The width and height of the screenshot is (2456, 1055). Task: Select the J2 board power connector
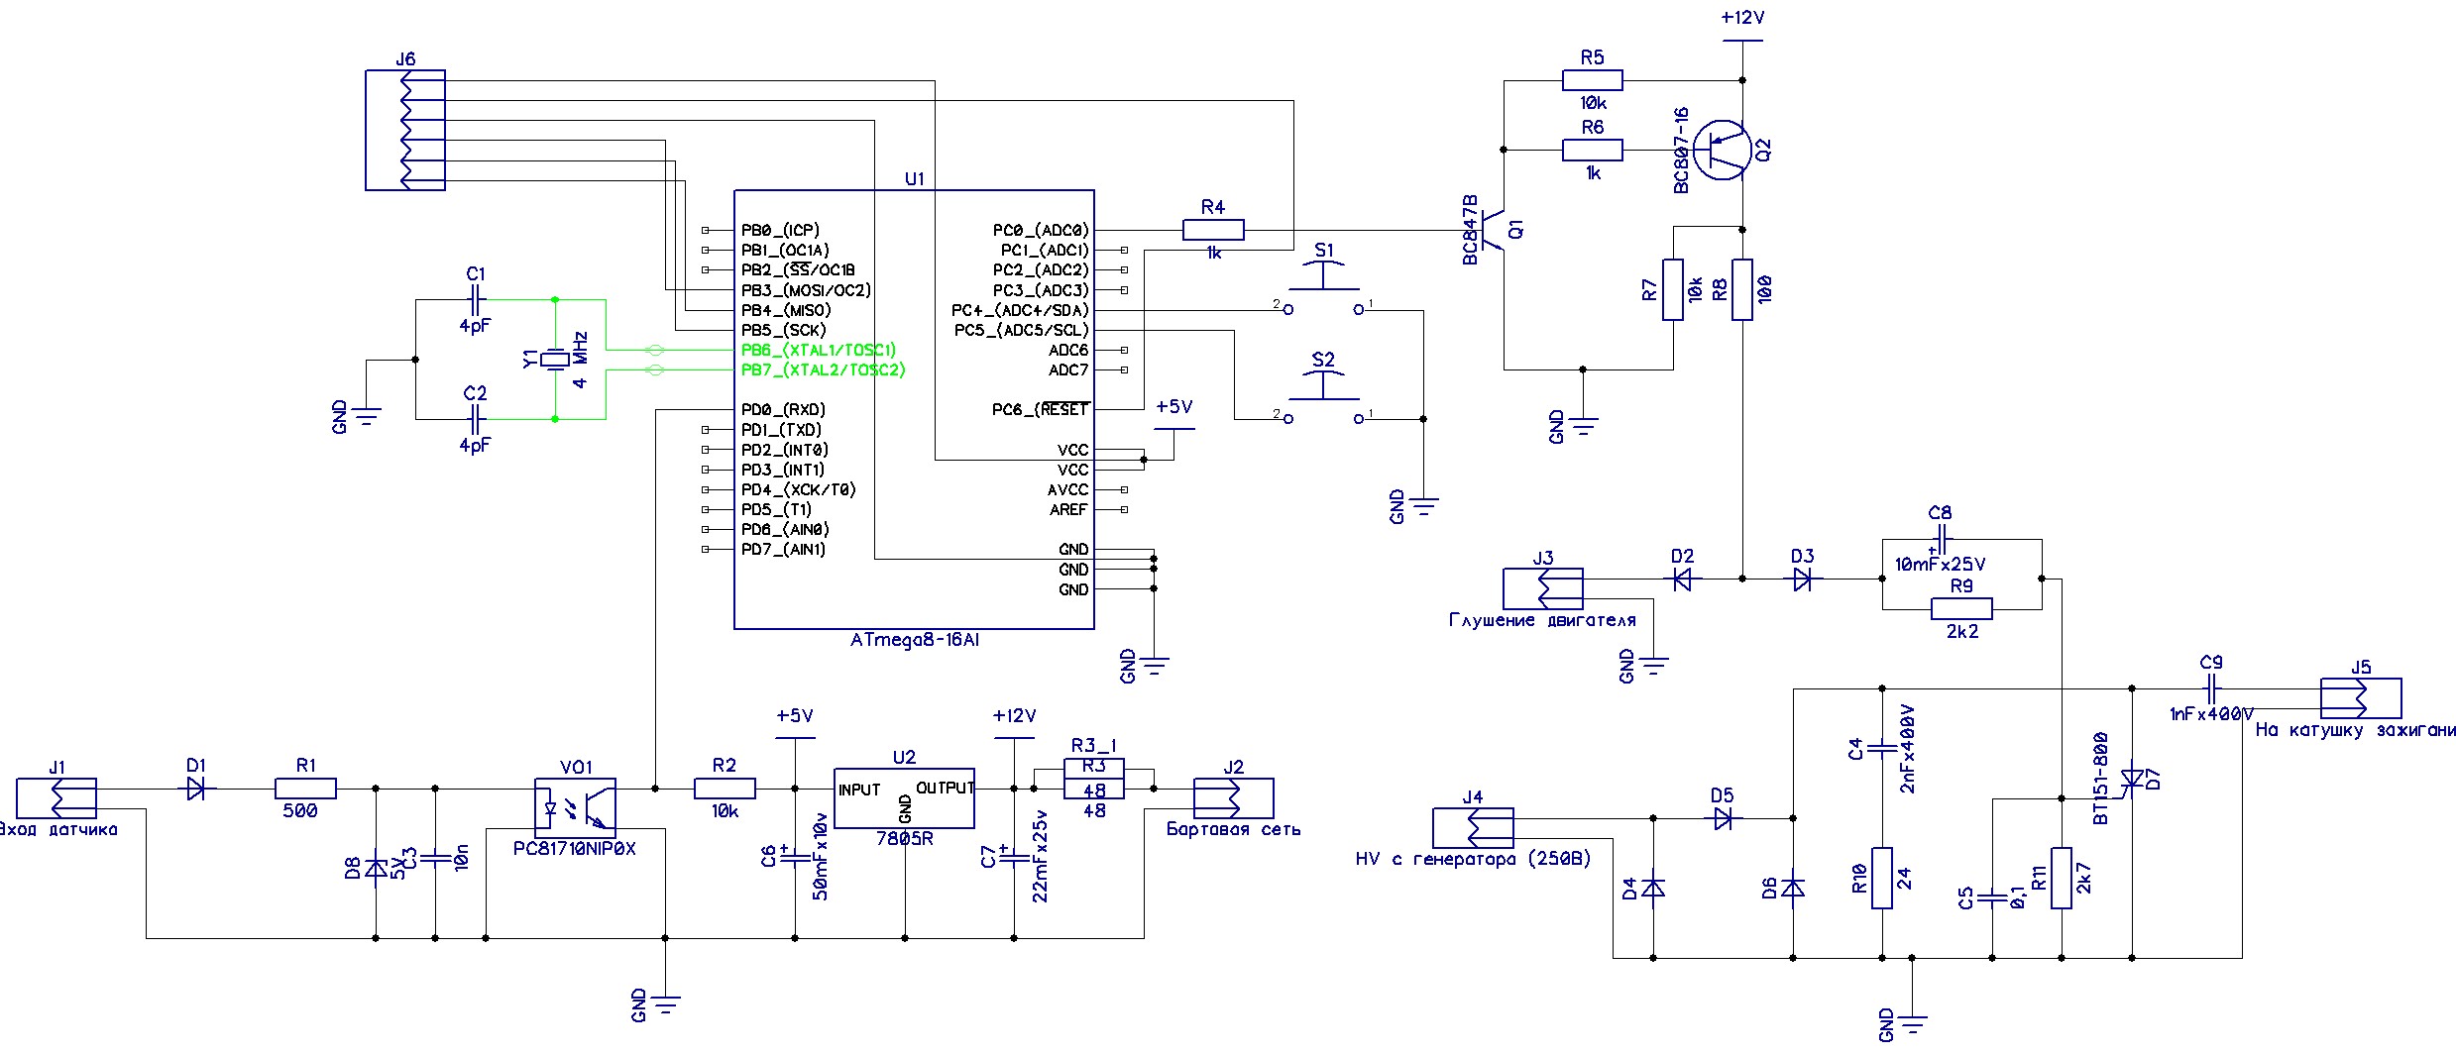point(1233,798)
